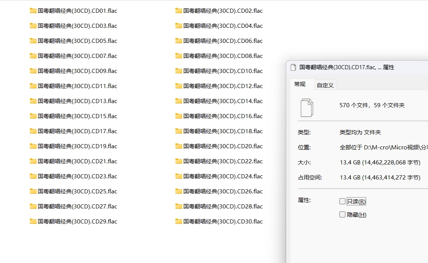This screenshot has width=428, height=263.
Task: Click the folder icon of CD22.flac
Action: pos(178,161)
